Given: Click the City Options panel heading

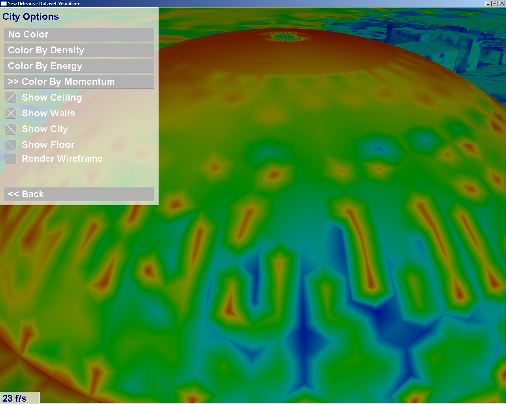Looking at the screenshot, I should [31, 17].
